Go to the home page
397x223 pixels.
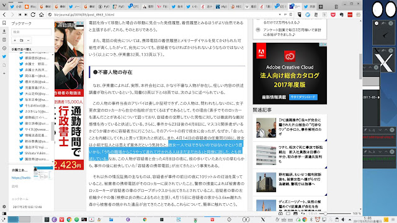(42, 15)
